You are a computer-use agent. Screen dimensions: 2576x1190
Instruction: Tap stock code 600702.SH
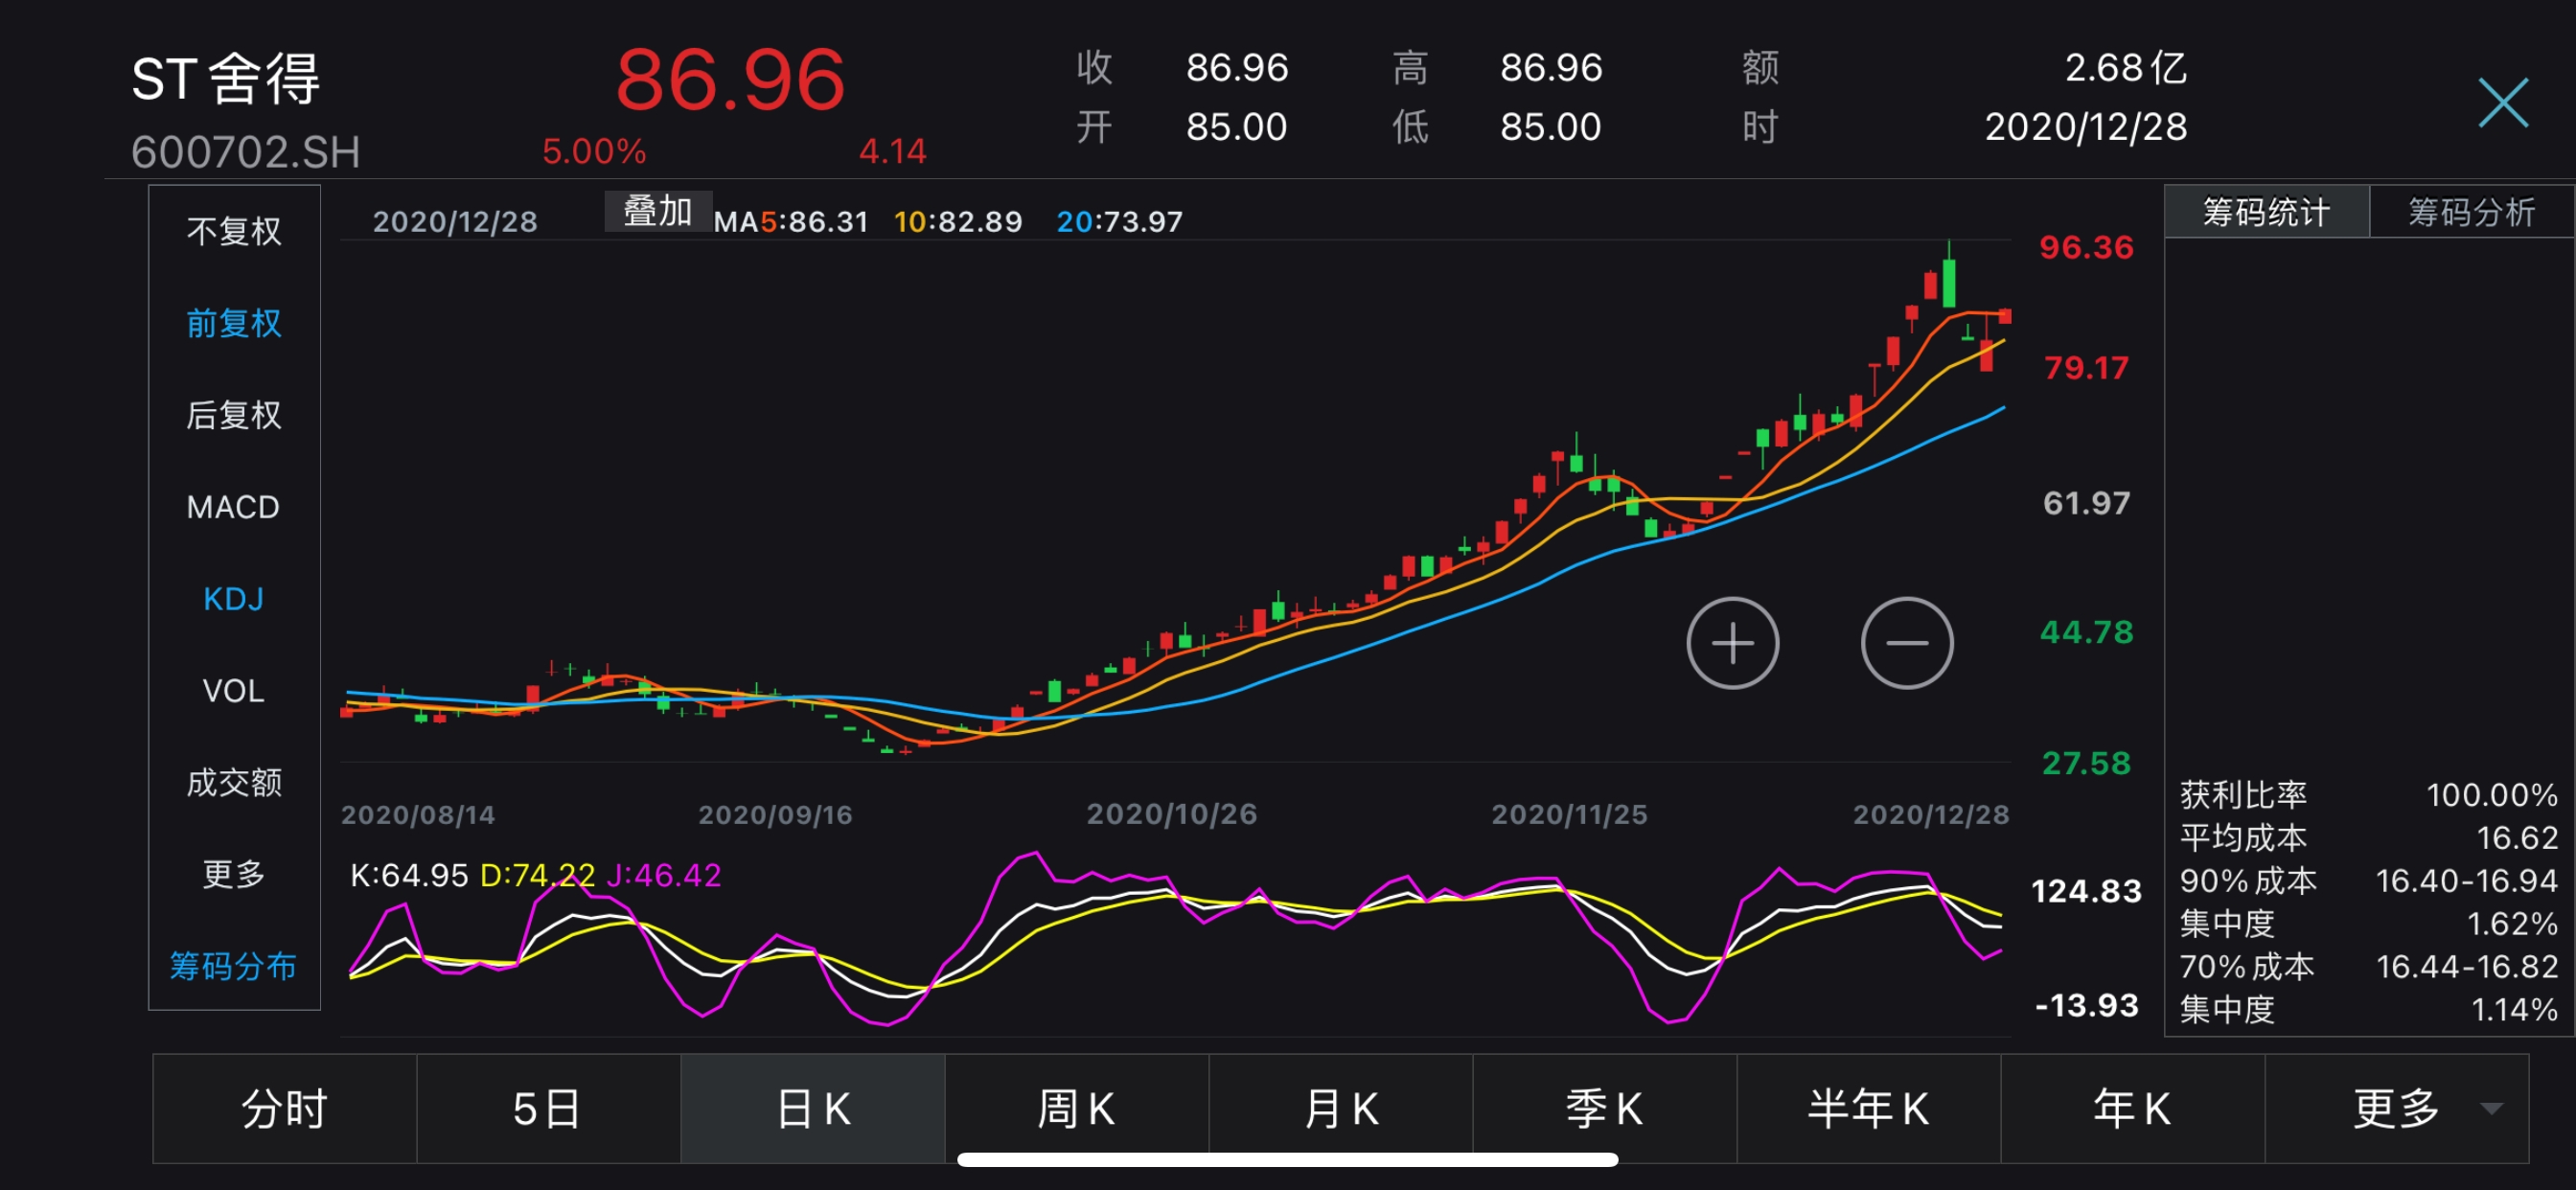[246, 152]
